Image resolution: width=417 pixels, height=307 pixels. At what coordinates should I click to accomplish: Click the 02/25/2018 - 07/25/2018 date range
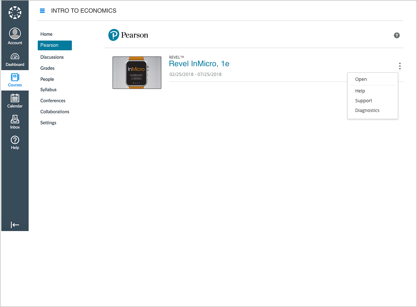tap(195, 74)
